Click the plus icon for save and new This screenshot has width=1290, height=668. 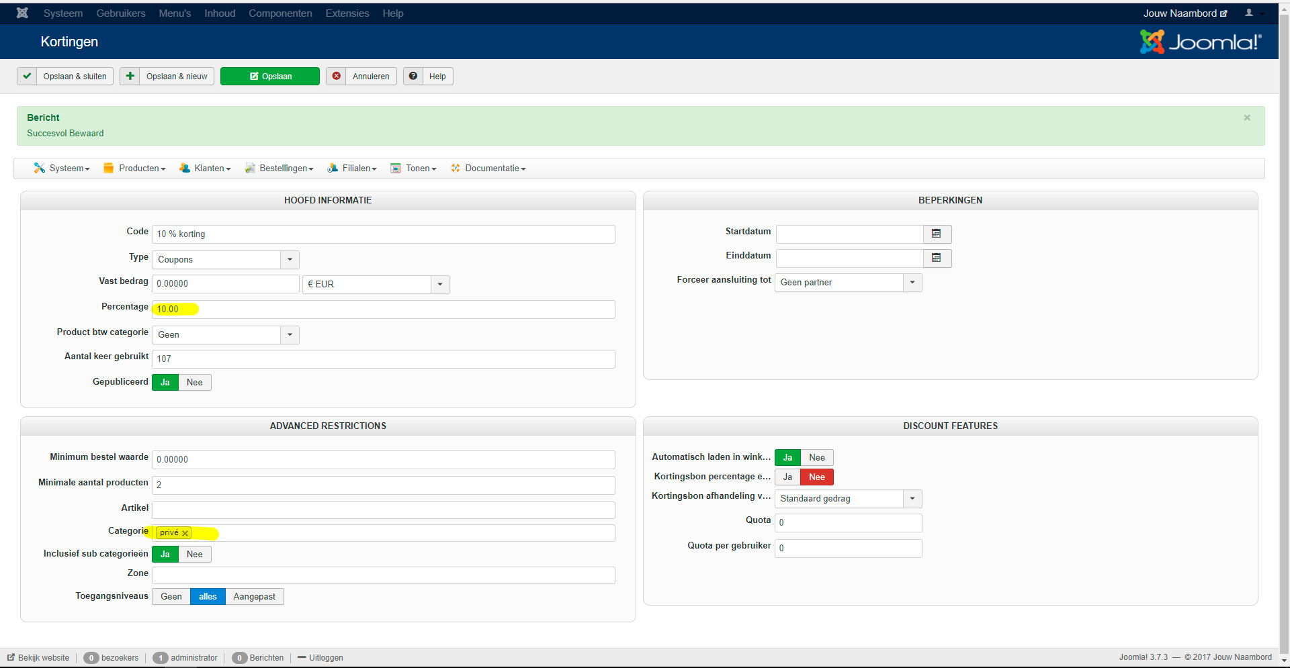click(x=130, y=76)
